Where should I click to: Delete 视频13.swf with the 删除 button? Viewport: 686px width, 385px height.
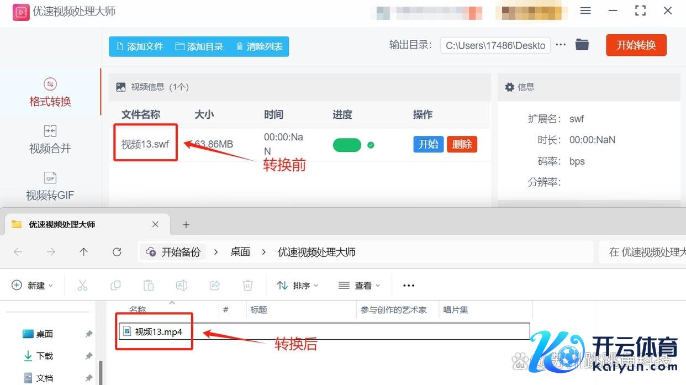tap(462, 144)
